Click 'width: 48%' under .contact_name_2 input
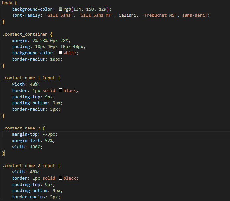Image resolution: width=230 pixels, height=201 pixels. tap(26, 172)
